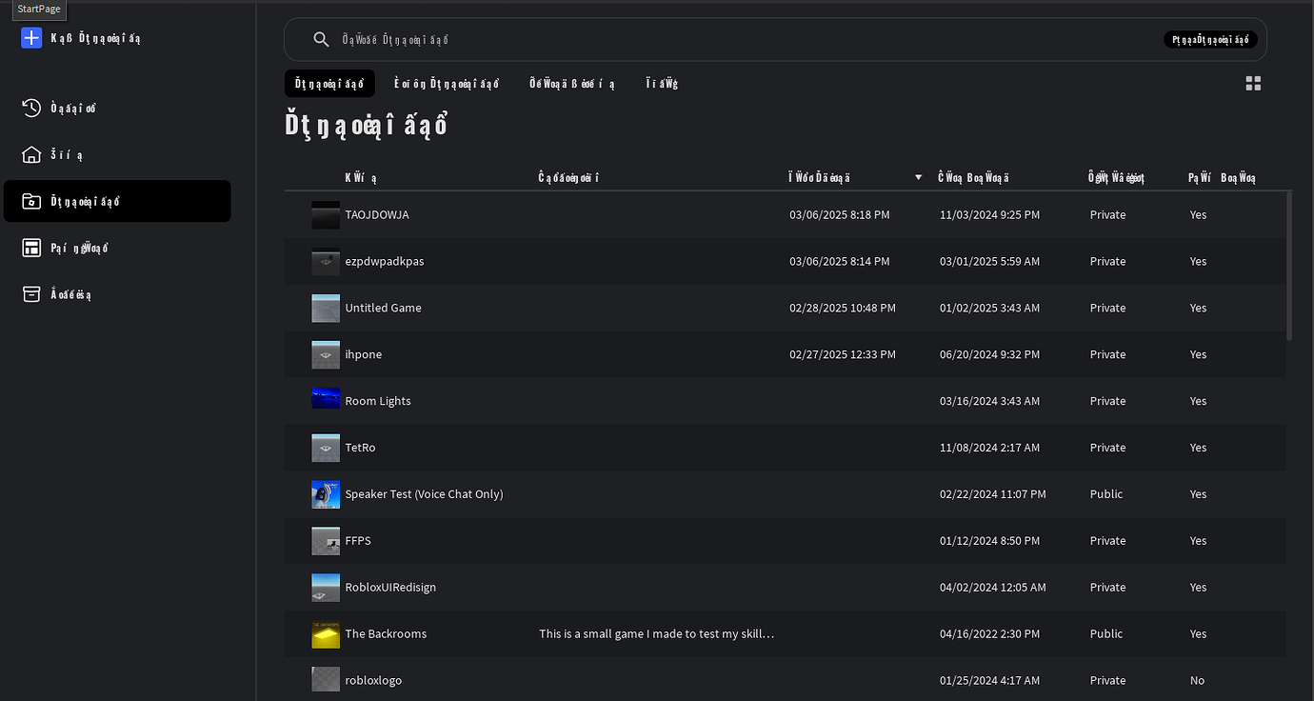
Task: Click the RobloxUIRedisign thumbnail
Action: pyautogui.click(x=326, y=588)
